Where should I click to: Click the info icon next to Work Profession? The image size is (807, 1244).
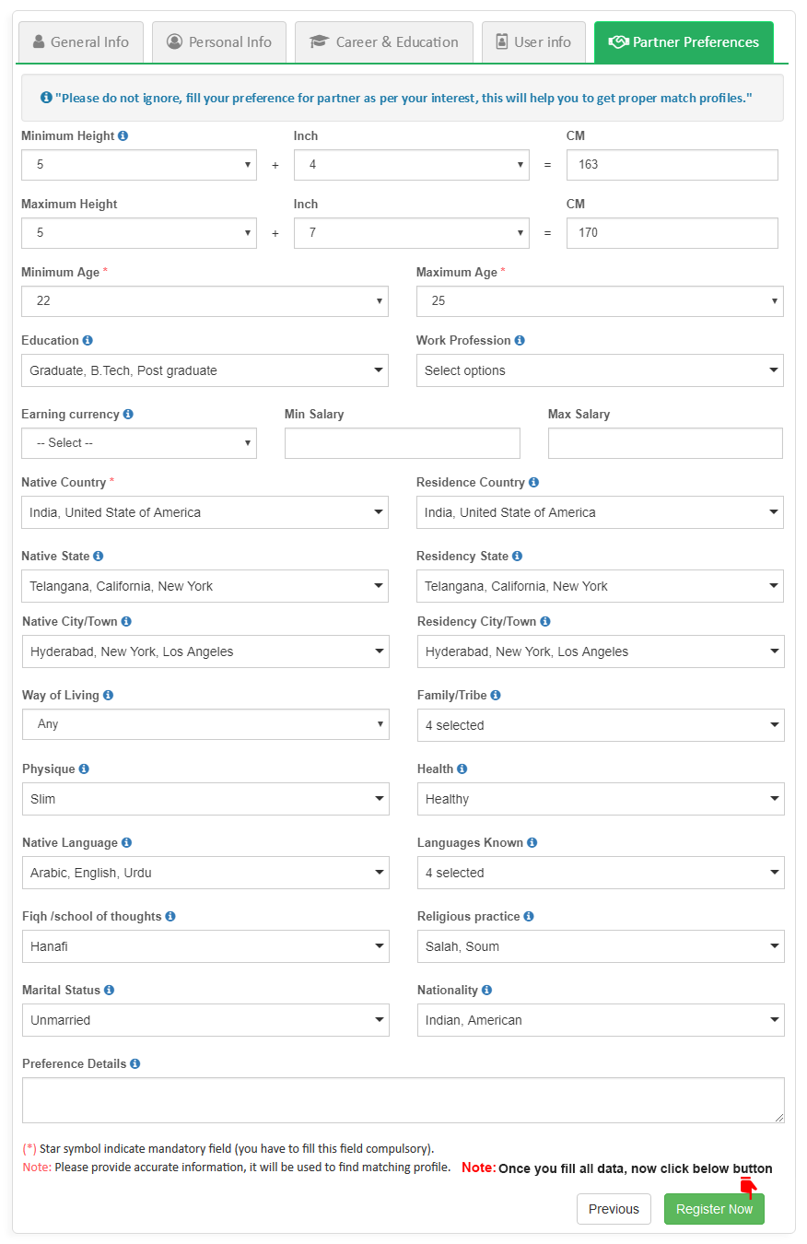[x=520, y=340]
